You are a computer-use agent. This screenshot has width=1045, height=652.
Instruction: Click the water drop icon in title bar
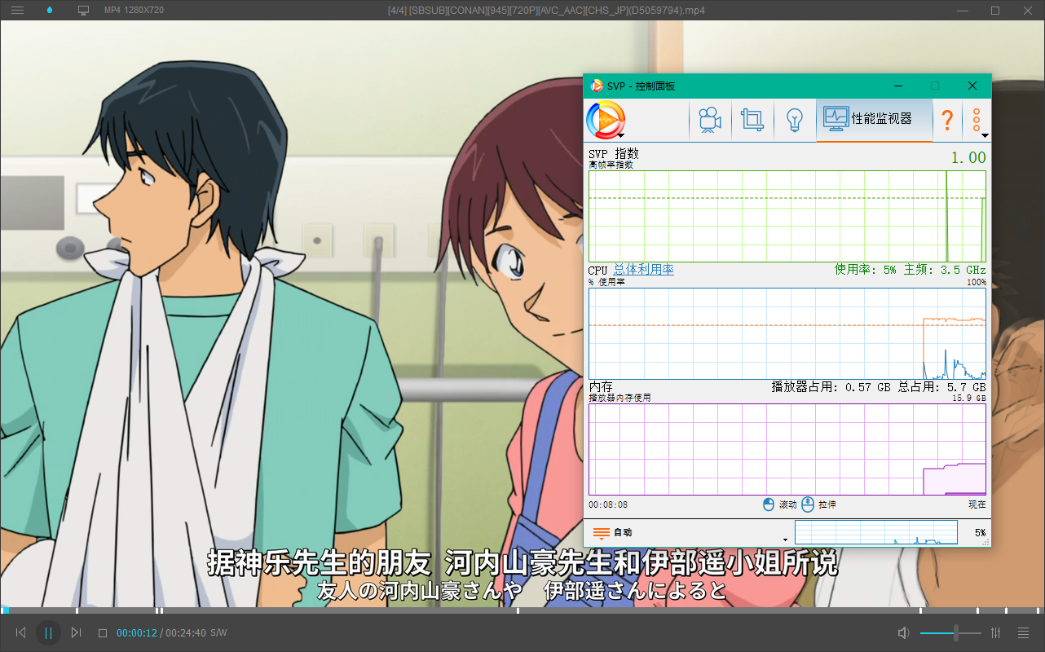pyautogui.click(x=50, y=11)
